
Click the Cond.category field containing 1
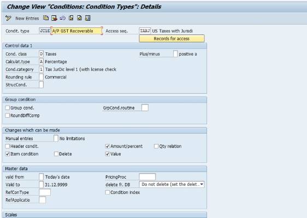pyautogui.click(x=41, y=69)
